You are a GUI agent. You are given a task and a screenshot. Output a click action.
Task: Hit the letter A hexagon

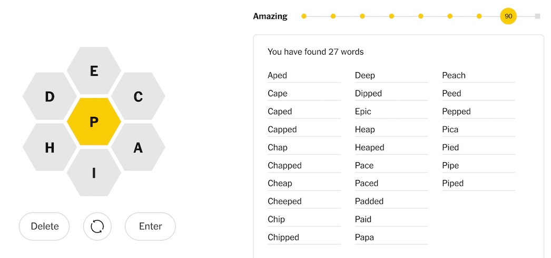point(138,147)
